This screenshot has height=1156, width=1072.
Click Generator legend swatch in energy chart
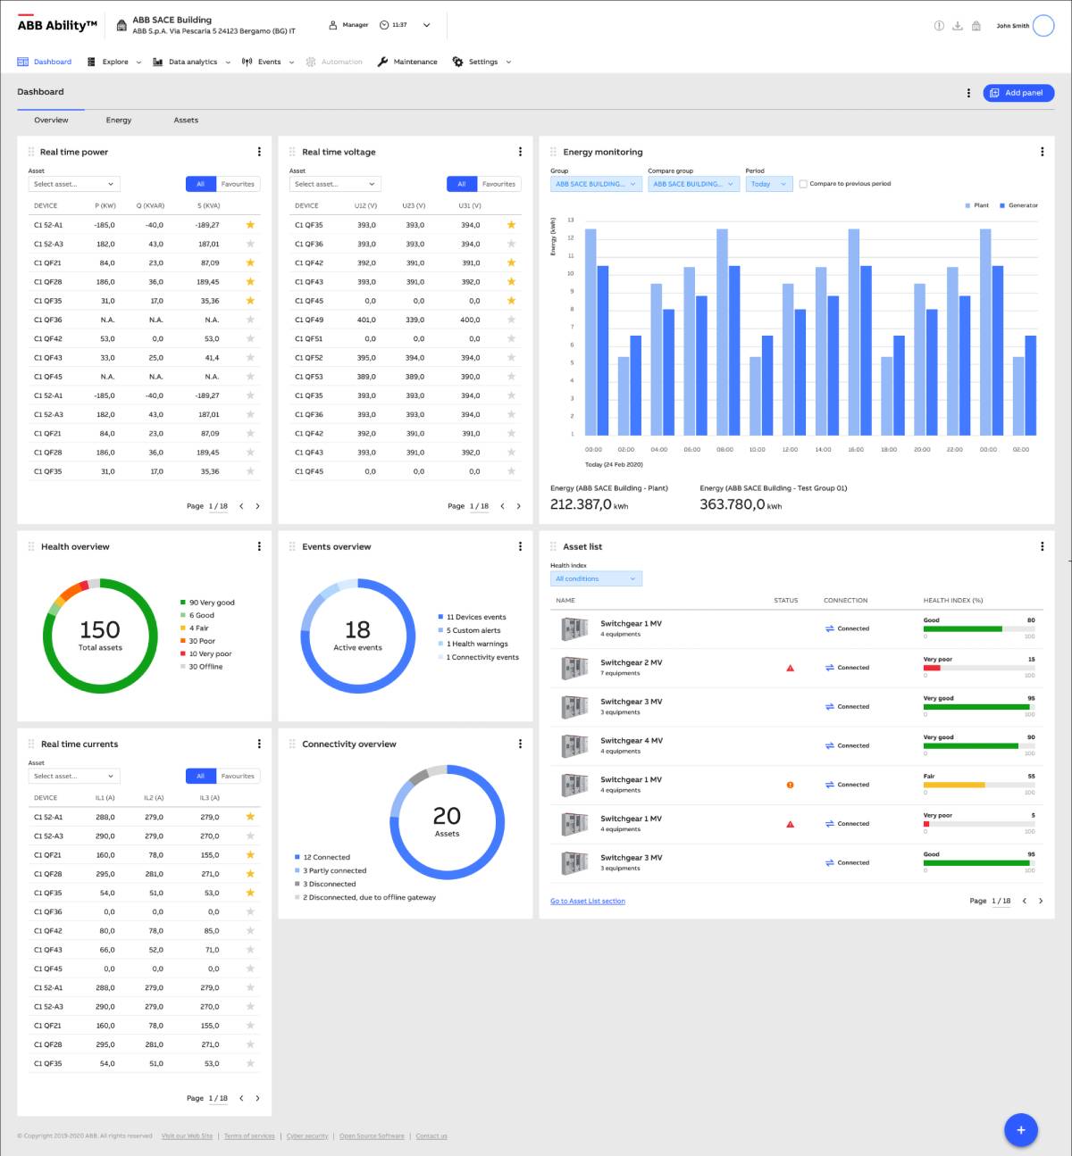click(x=1002, y=205)
